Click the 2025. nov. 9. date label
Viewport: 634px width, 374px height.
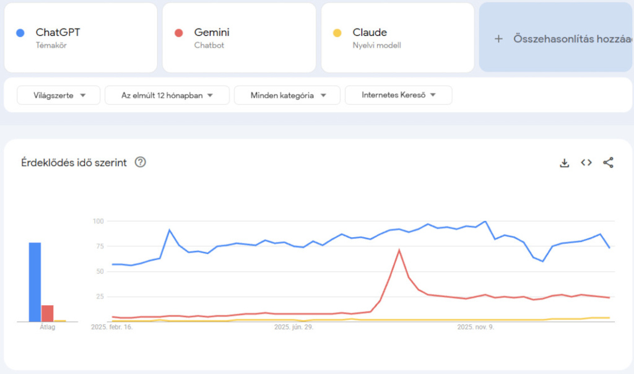click(475, 327)
